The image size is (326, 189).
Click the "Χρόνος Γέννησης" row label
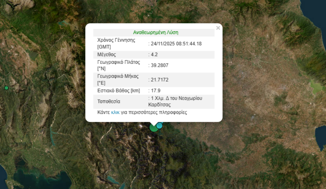[116, 40]
